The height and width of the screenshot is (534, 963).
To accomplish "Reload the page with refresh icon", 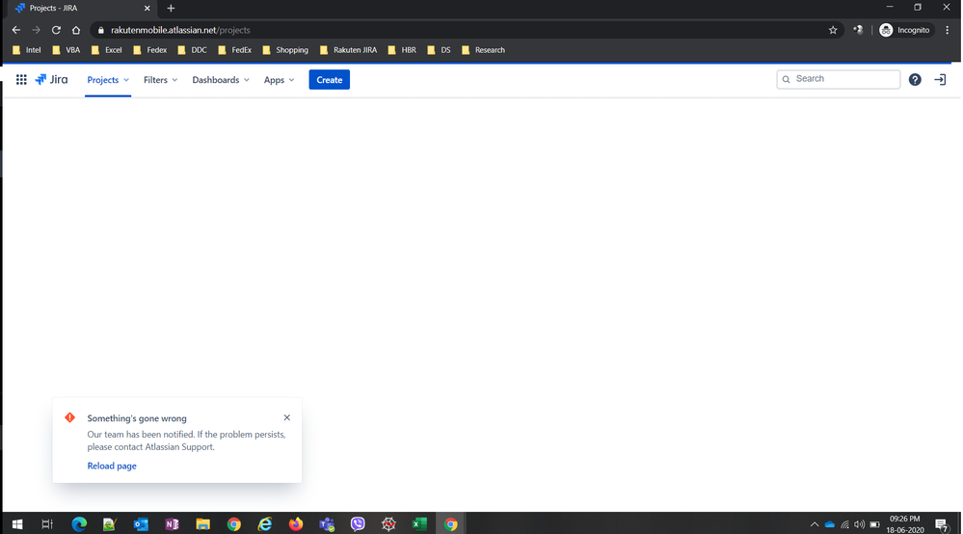I will [x=56, y=30].
